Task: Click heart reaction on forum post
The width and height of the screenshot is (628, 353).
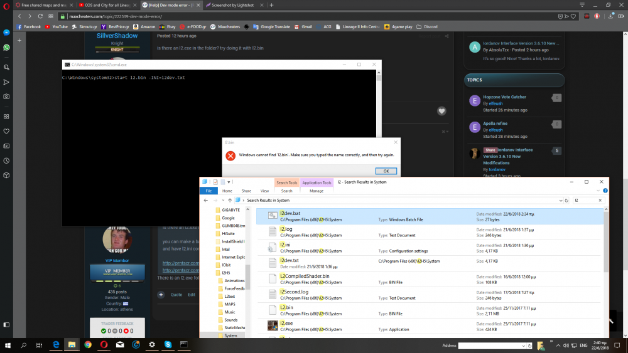Action: [x=441, y=111]
